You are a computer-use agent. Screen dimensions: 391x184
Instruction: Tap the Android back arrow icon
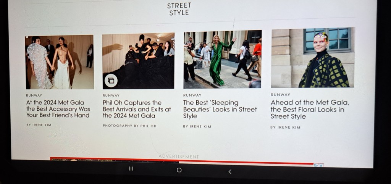[230, 171]
